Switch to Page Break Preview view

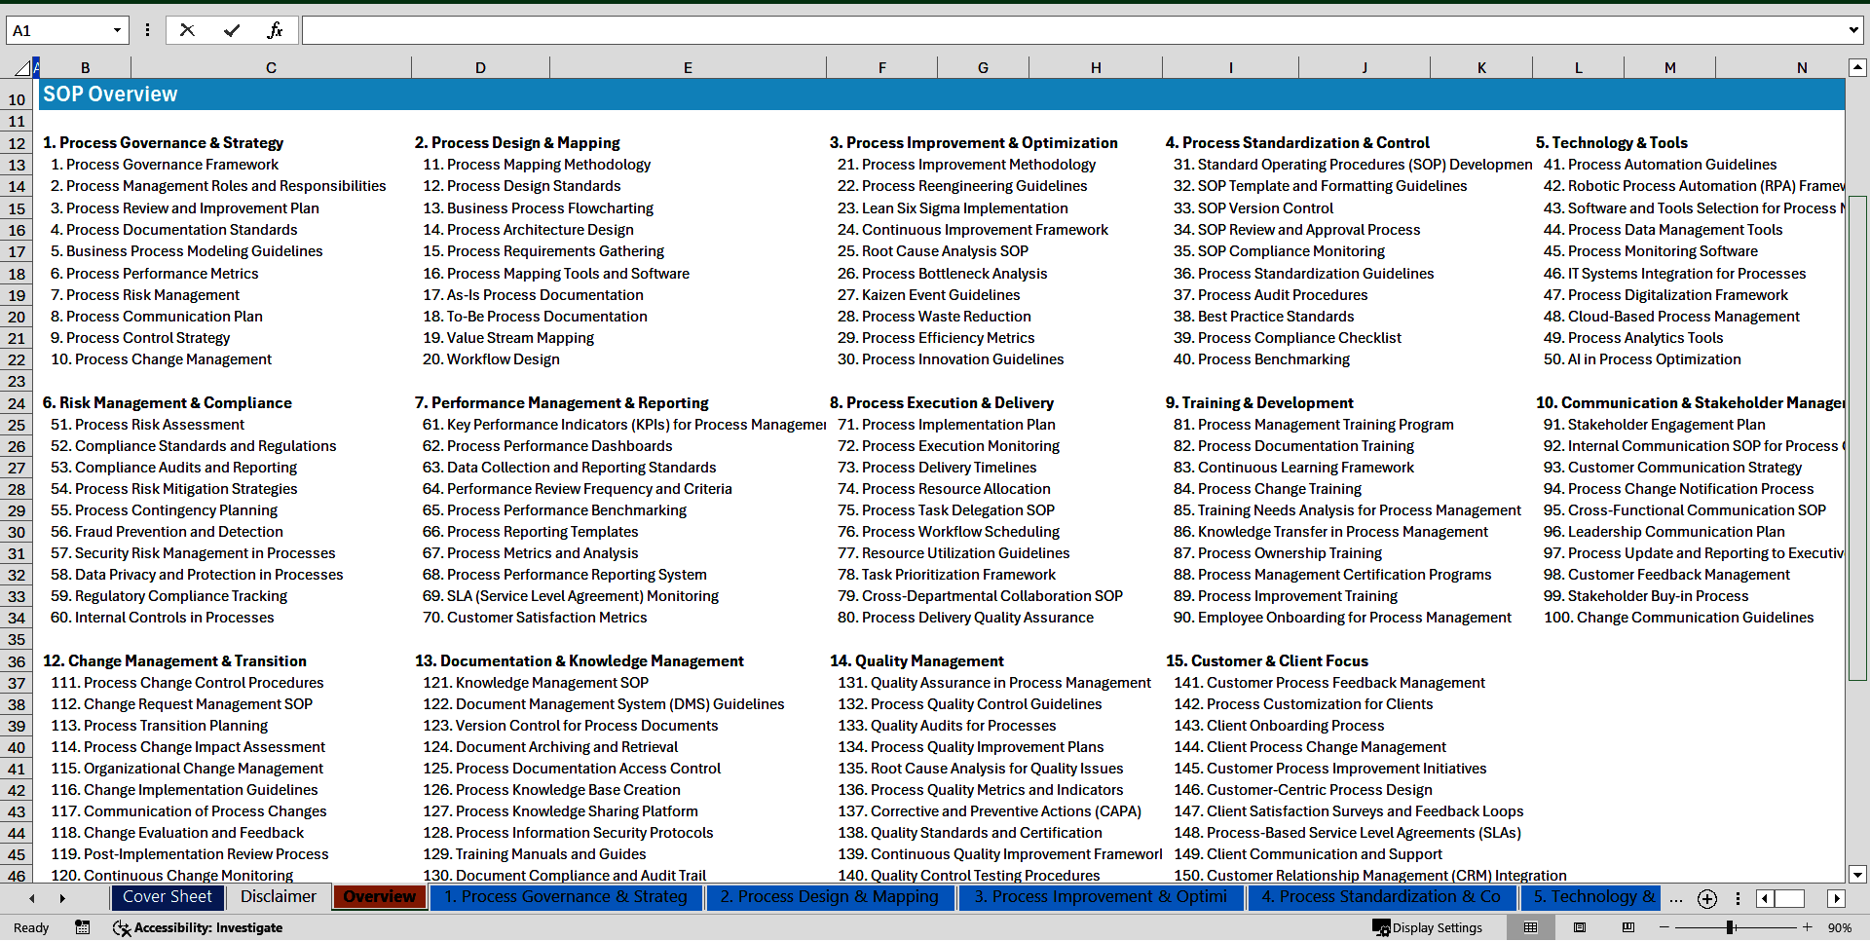pyautogui.click(x=1628, y=927)
